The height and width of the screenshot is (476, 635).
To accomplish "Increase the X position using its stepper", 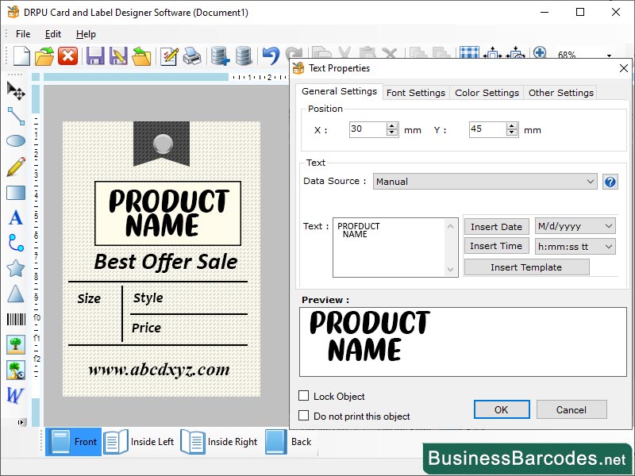I will (392, 125).
